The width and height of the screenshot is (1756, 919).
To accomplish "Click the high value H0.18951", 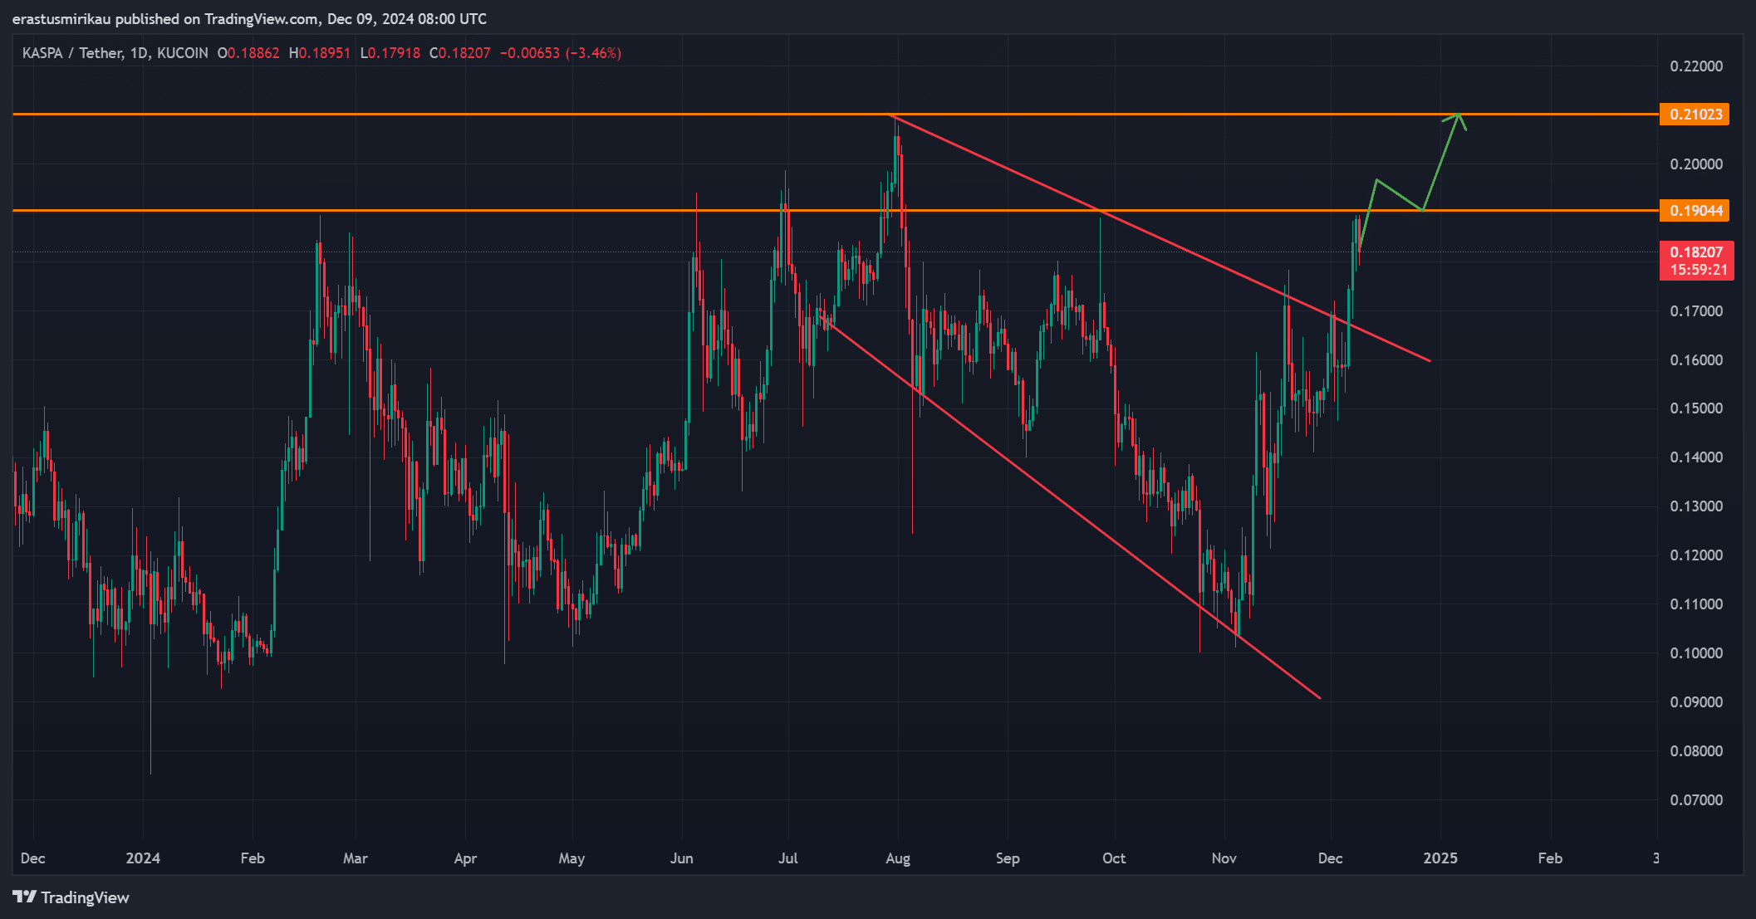I will [320, 53].
